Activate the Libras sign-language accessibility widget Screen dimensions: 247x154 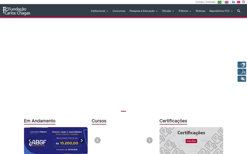coord(242,65)
